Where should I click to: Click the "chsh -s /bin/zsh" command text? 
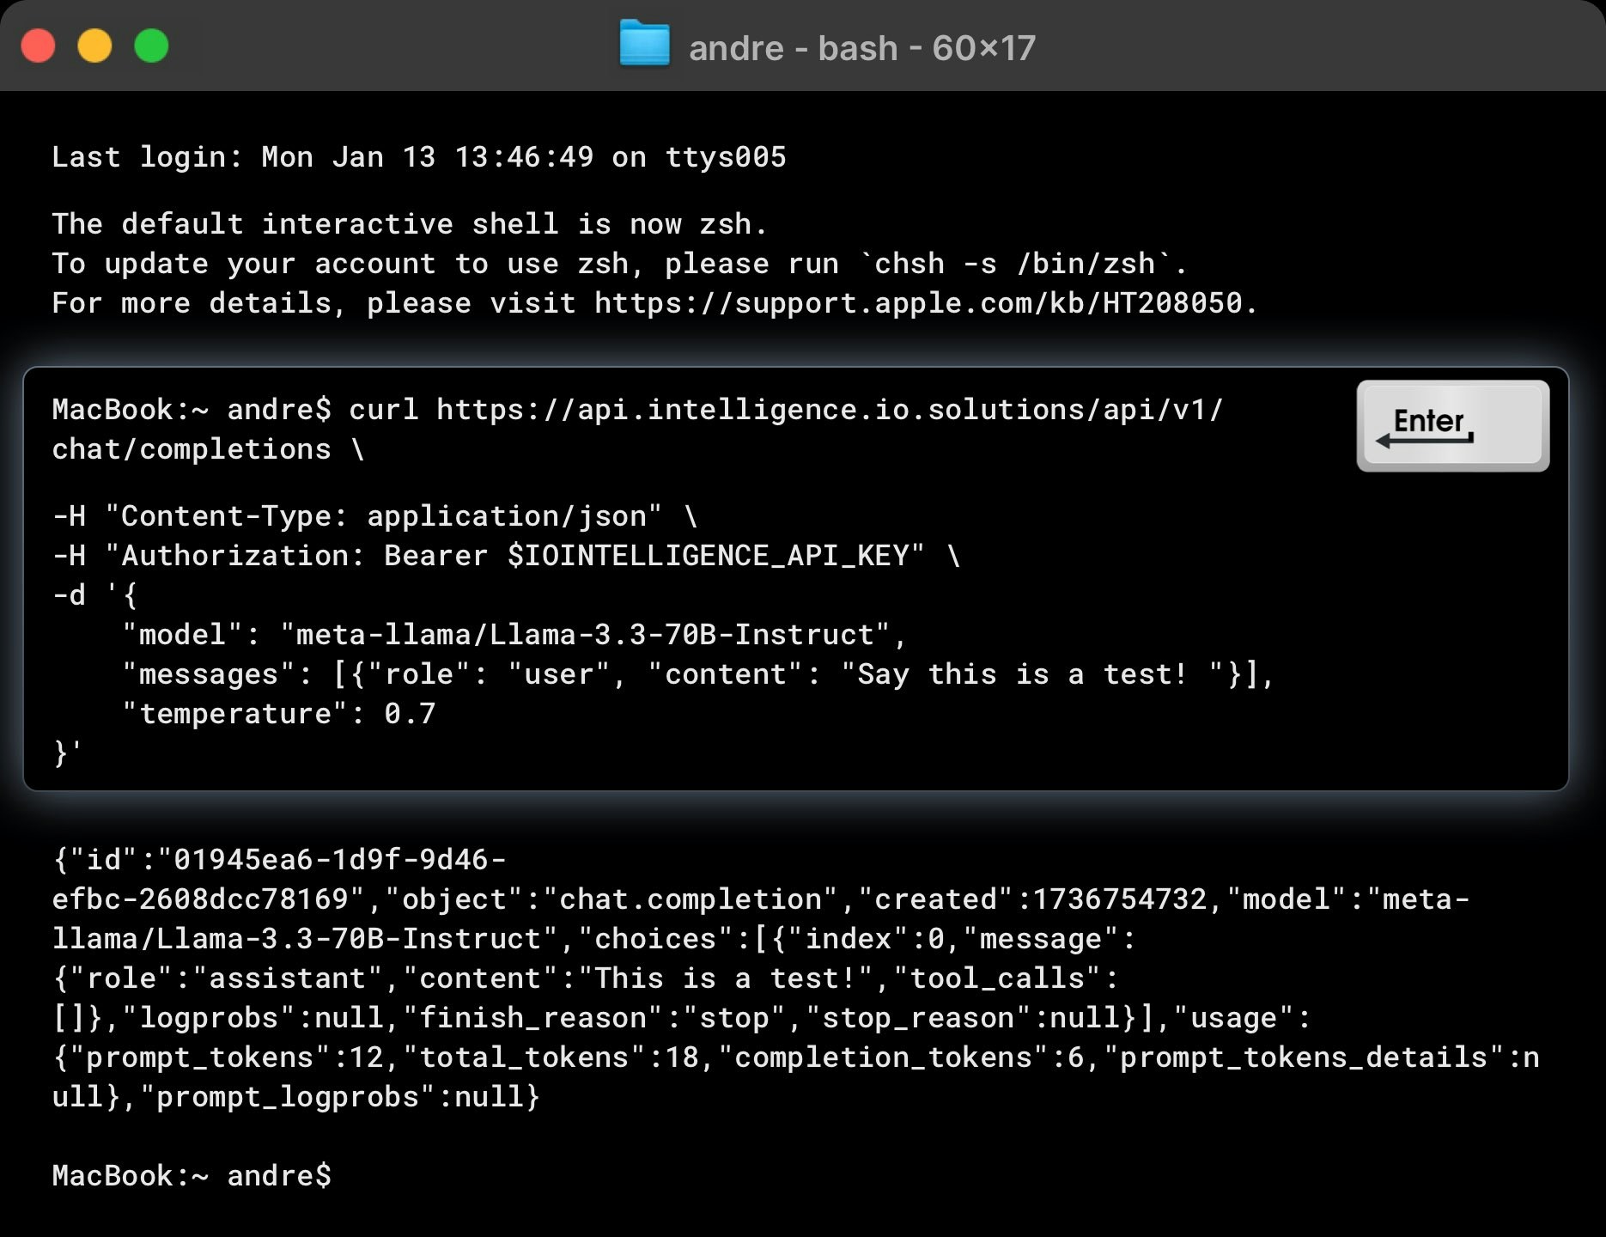point(1015,264)
